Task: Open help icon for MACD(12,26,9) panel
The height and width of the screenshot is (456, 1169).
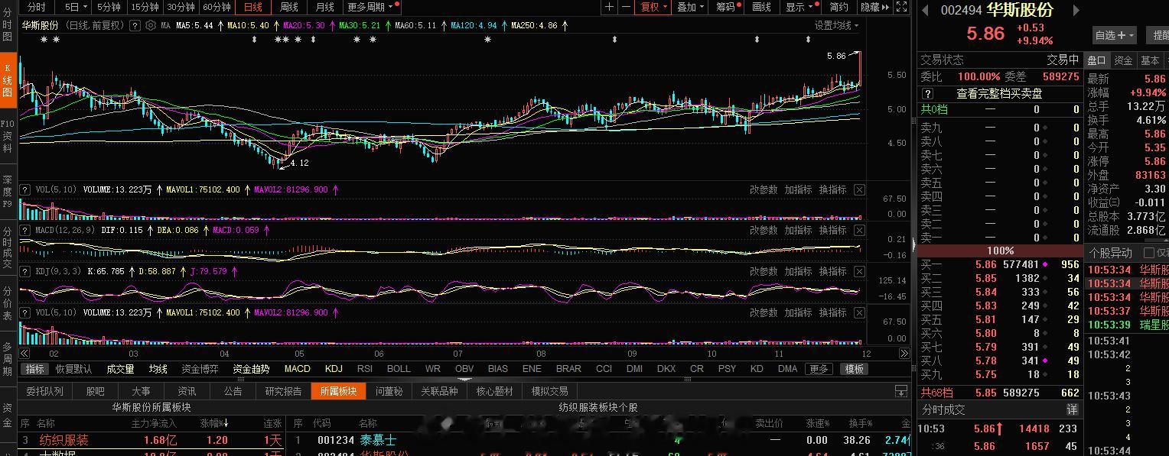Action: [26, 230]
